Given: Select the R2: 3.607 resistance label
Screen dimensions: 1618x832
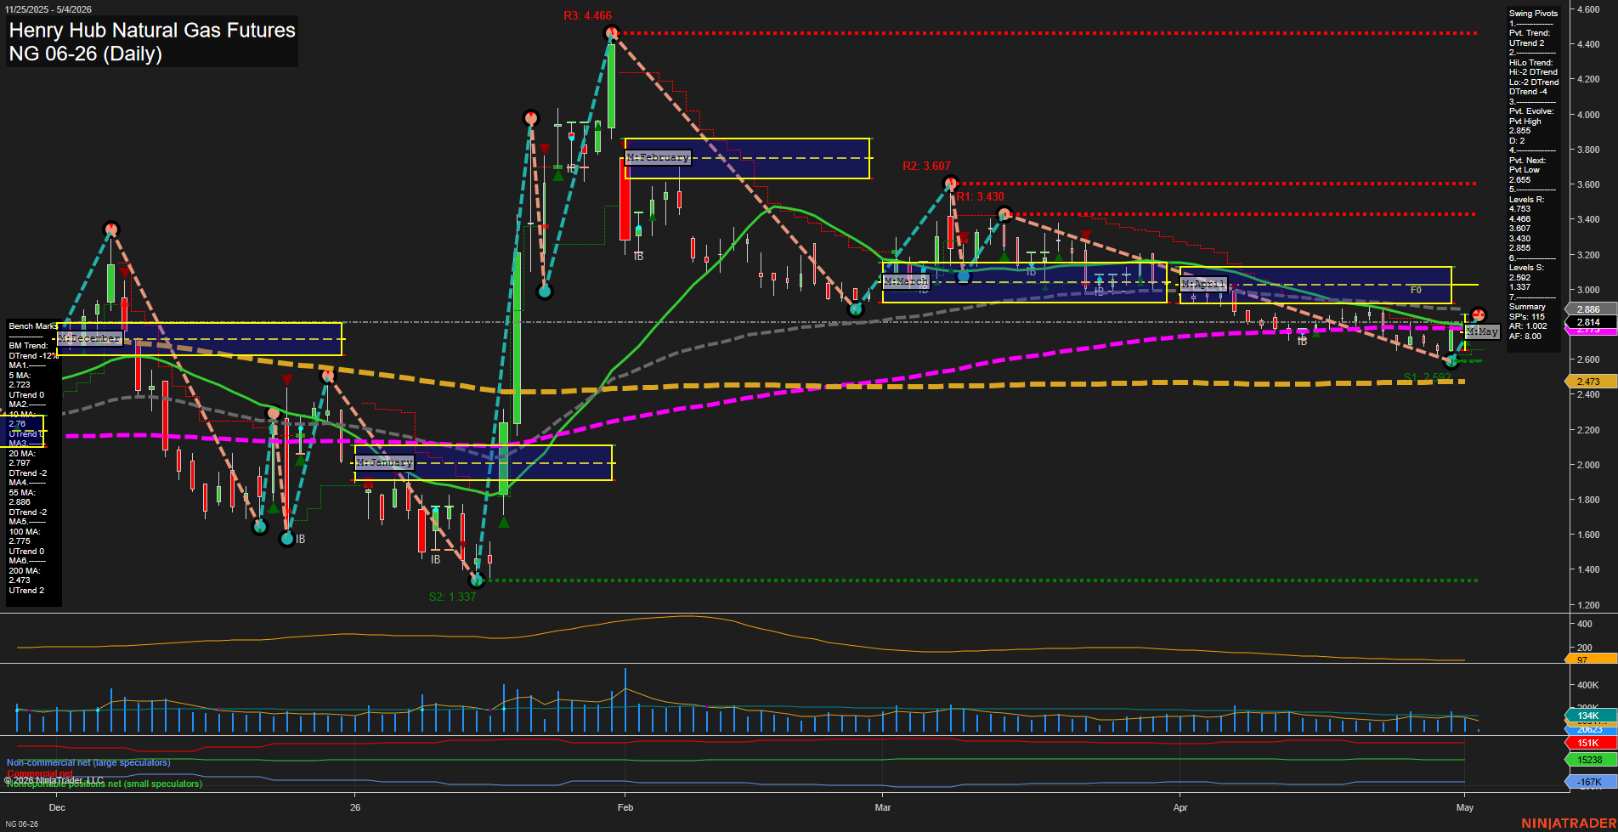Looking at the screenshot, I should coord(926,166).
